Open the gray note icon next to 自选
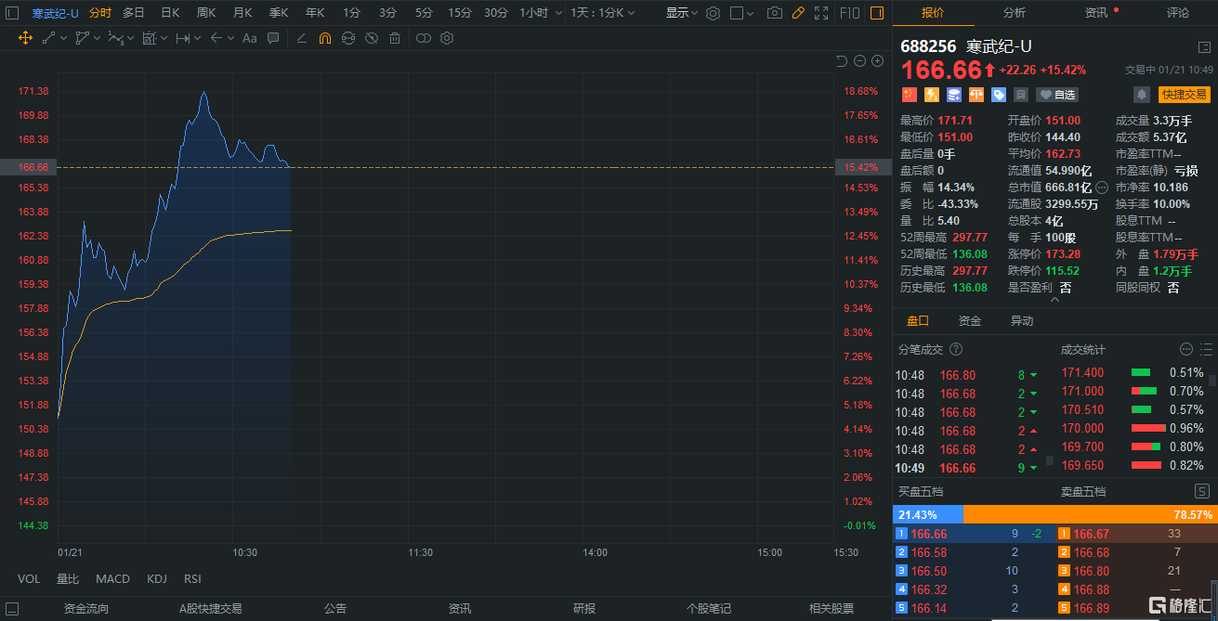The image size is (1218, 621). 1021,95
